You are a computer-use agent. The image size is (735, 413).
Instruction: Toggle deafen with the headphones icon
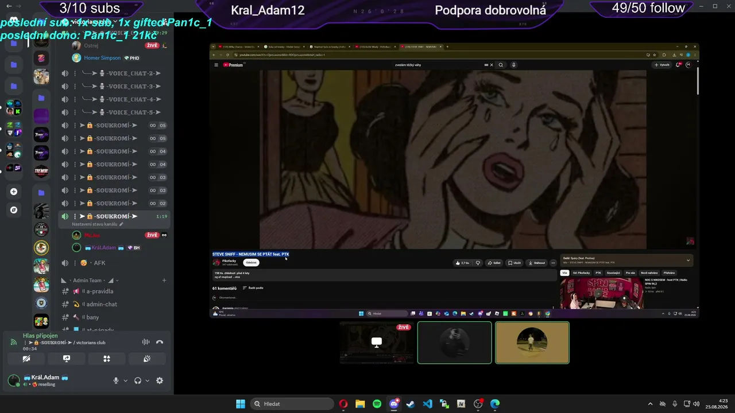click(138, 380)
